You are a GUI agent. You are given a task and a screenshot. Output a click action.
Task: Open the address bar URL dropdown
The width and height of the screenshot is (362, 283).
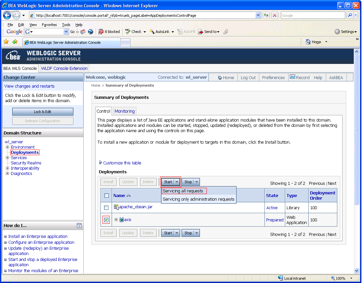click(258, 15)
